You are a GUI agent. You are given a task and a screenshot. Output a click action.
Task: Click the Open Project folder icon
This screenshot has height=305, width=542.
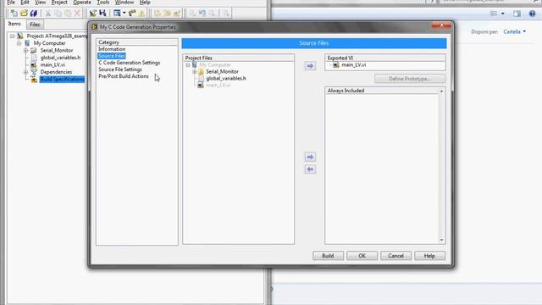point(24,14)
